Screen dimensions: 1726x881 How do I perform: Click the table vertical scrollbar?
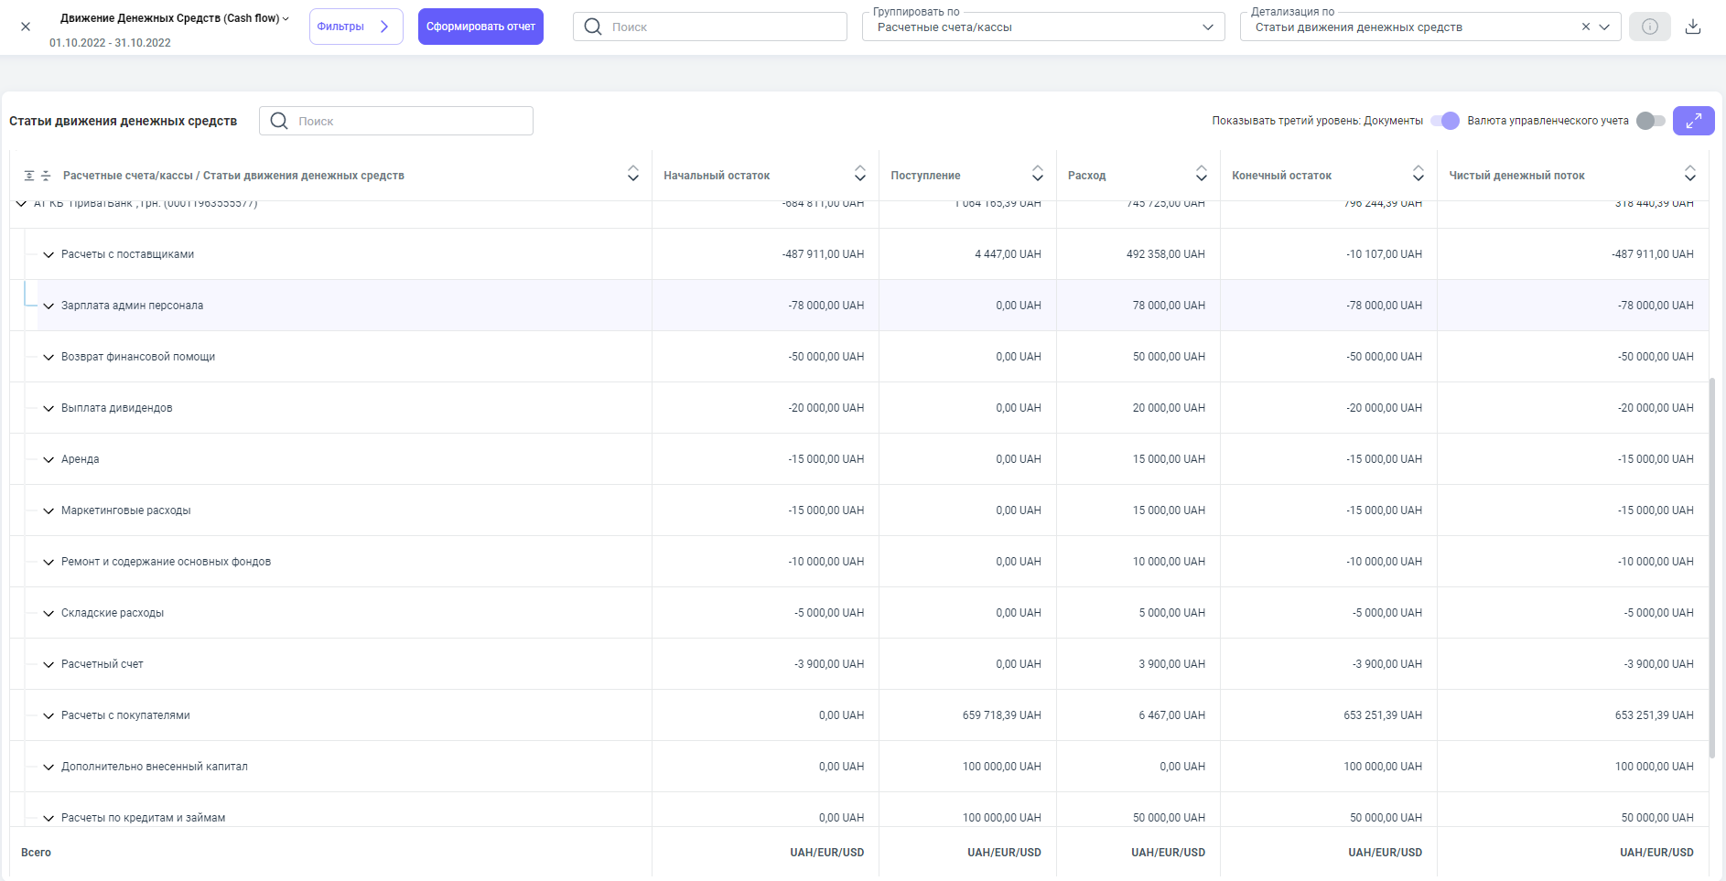1711,567
